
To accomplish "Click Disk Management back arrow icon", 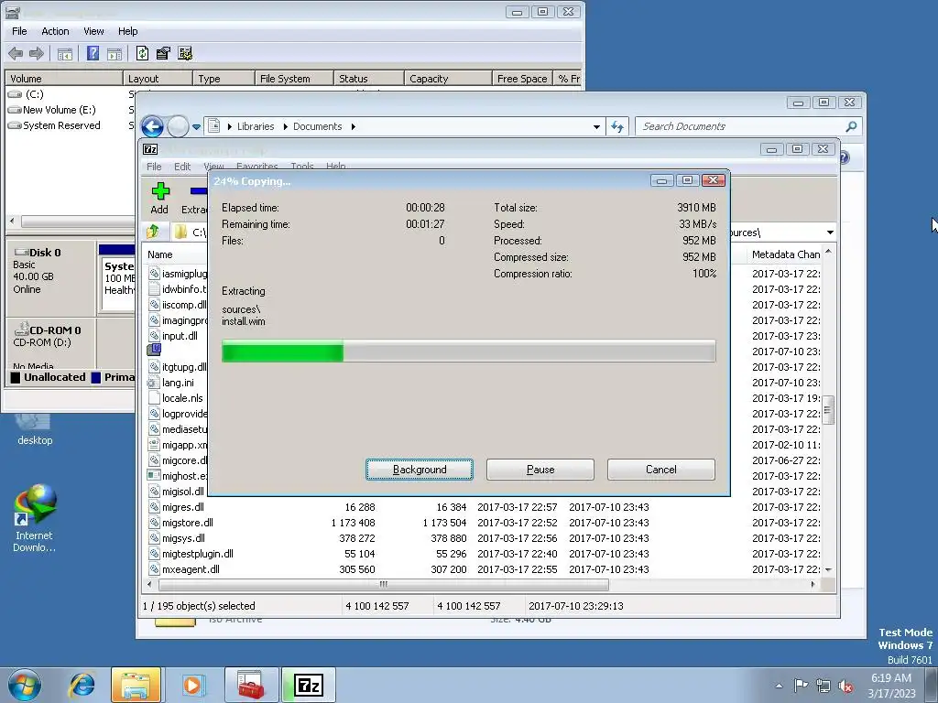I will click(16, 54).
